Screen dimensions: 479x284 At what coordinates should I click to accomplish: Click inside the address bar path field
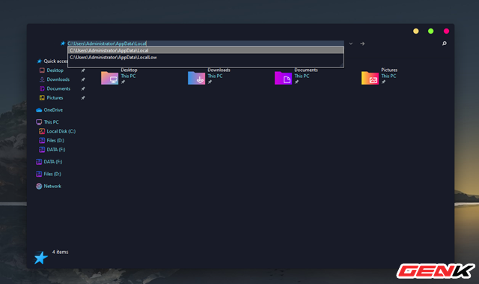(206, 43)
